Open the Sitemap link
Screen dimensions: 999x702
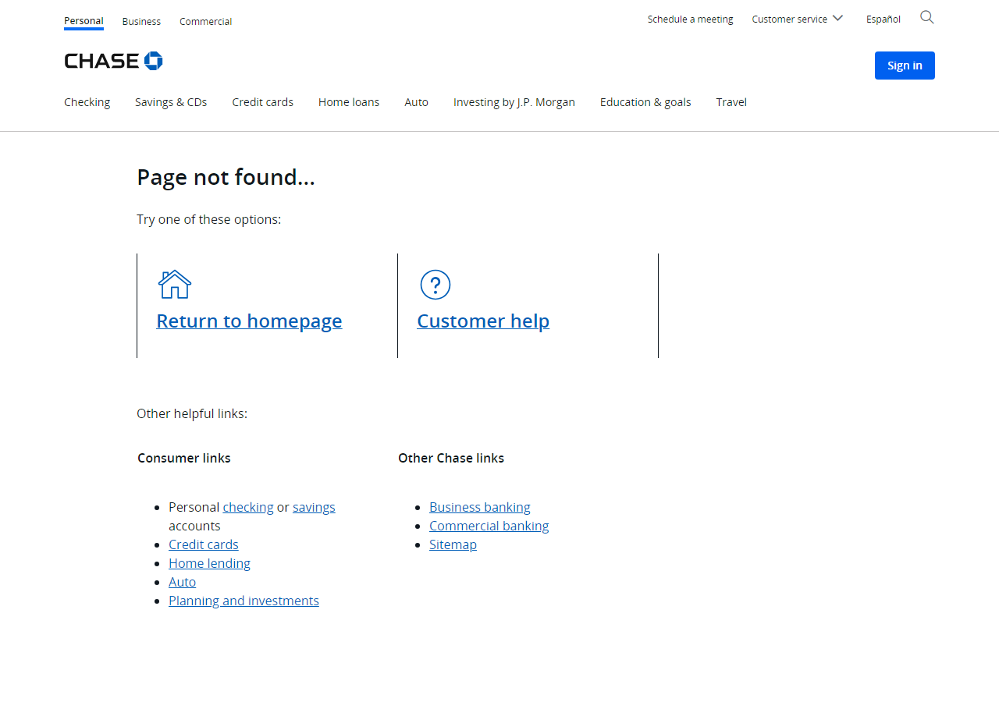click(x=453, y=544)
